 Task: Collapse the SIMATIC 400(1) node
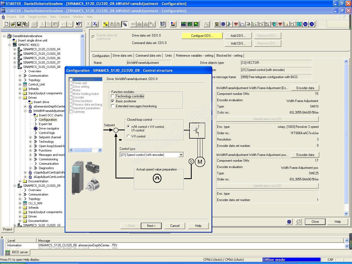[x=10, y=45]
